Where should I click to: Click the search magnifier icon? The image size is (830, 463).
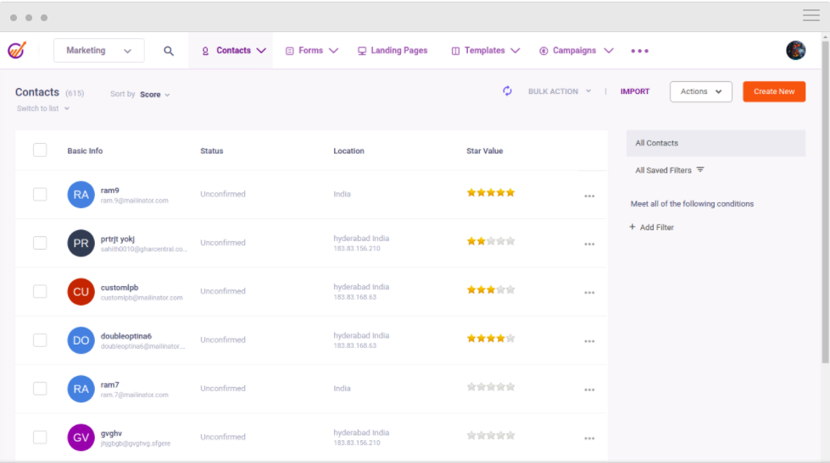[x=169, y=51]
